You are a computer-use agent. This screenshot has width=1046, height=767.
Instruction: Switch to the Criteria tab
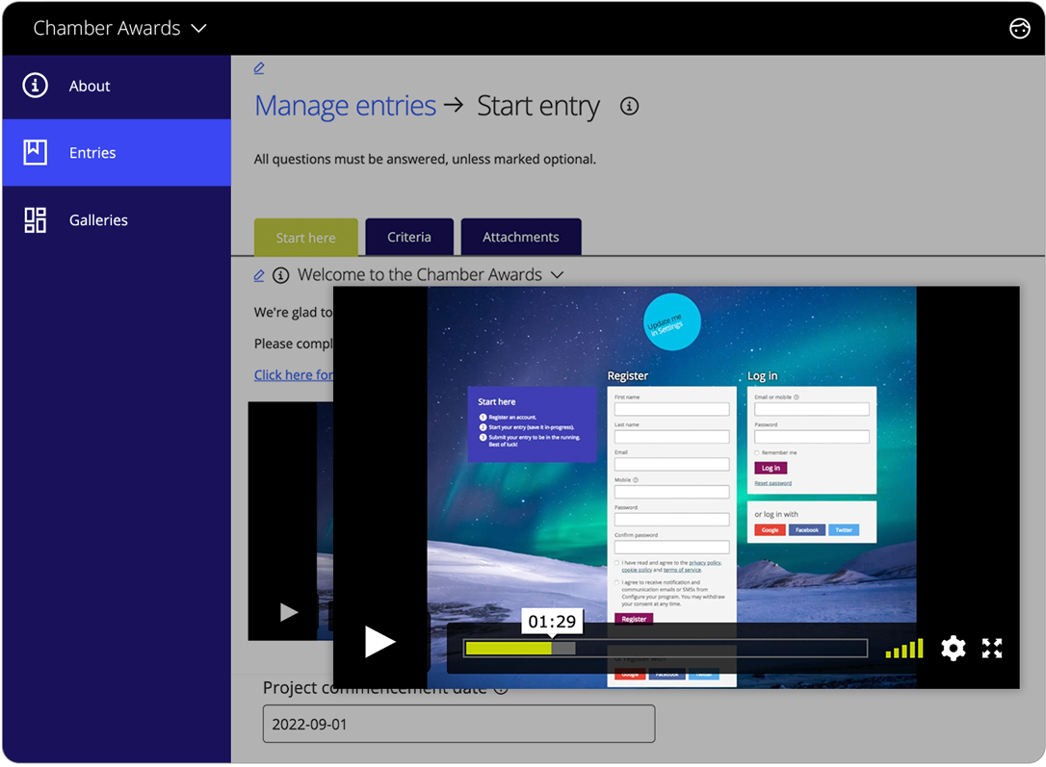(409, 237)
